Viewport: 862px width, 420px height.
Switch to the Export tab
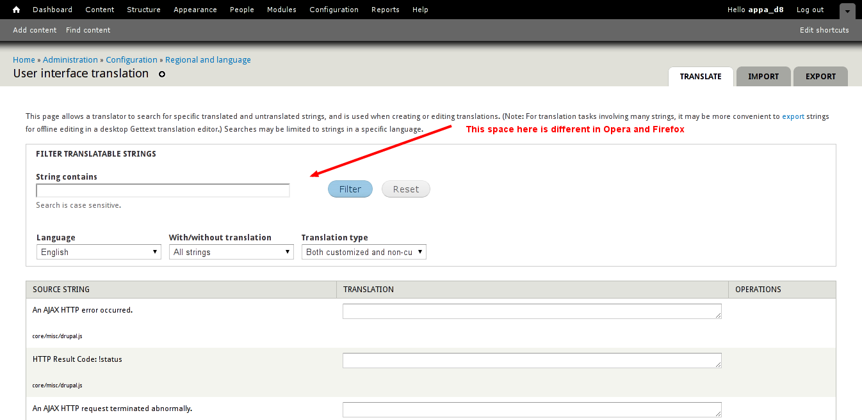click(x=820, y=76)
